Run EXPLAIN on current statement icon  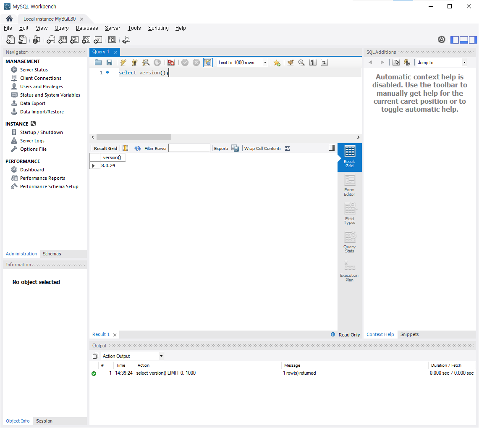click(x=146, y=62)
